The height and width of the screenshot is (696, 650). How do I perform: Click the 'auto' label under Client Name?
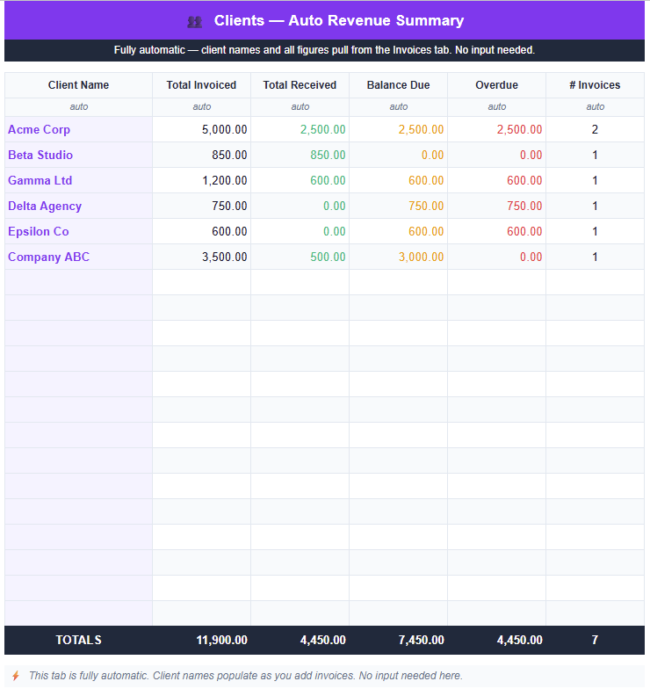pyautogui.click(x=79, y=106)
